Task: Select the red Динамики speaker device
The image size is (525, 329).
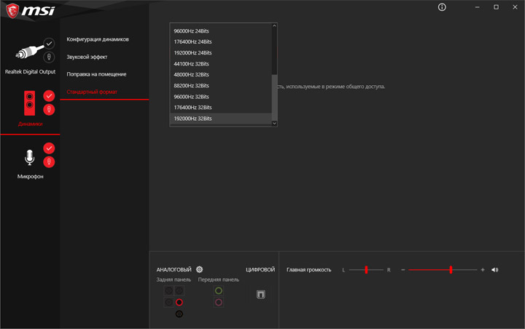Action: click(29, 103)
